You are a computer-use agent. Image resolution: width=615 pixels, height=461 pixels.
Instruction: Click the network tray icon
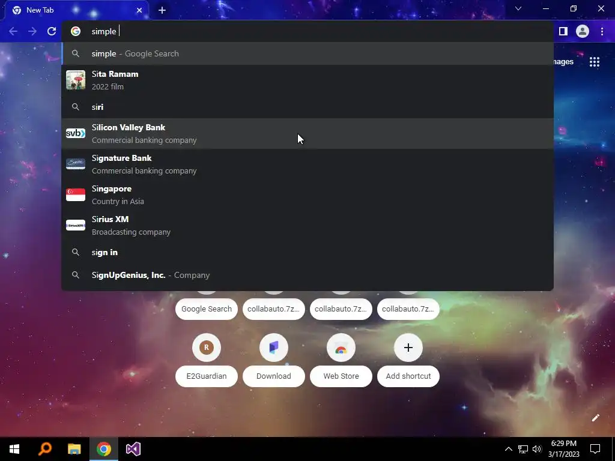click(x=523, y=449)
